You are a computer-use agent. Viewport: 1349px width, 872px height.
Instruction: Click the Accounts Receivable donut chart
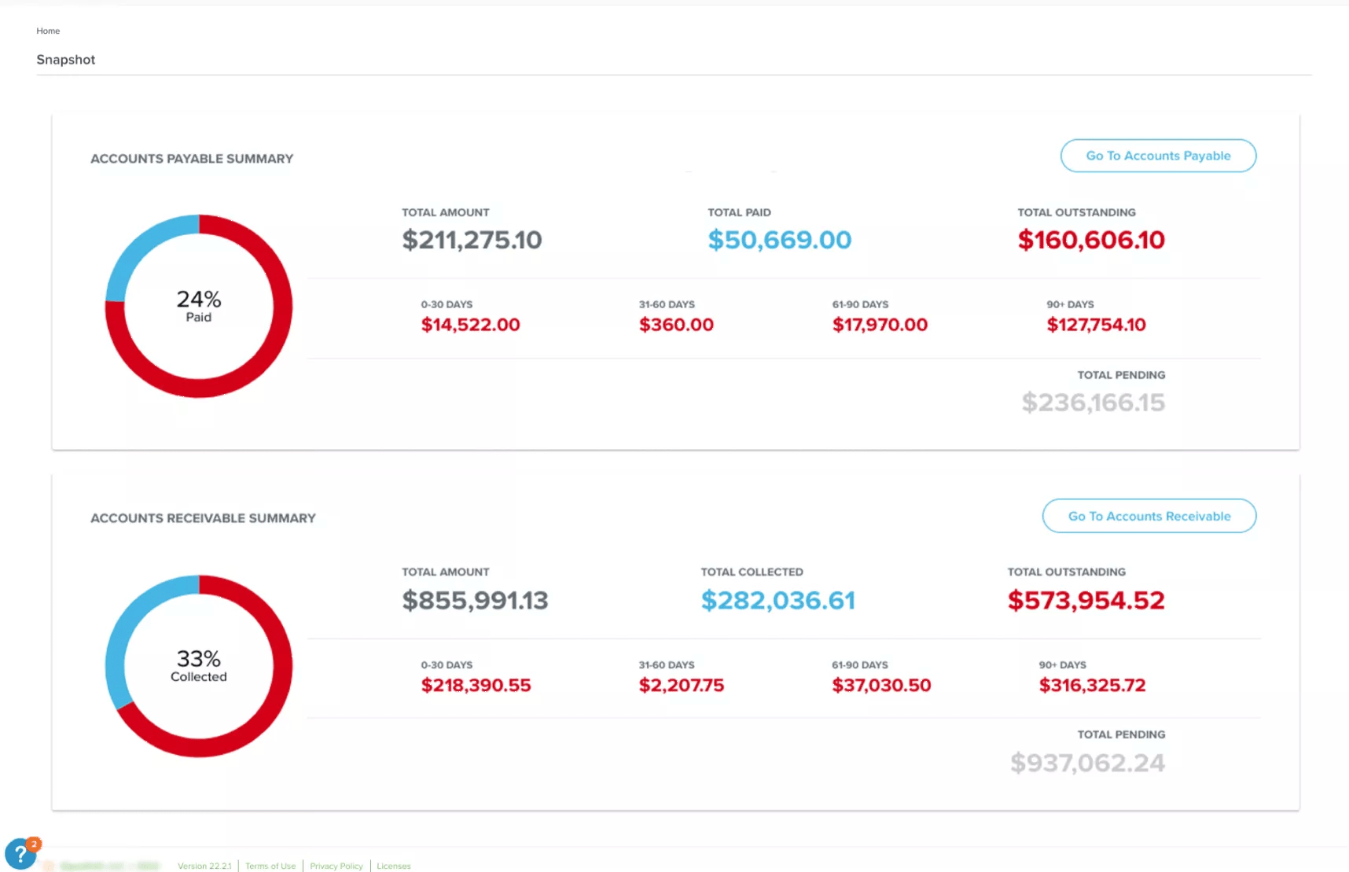pos(198,666)
